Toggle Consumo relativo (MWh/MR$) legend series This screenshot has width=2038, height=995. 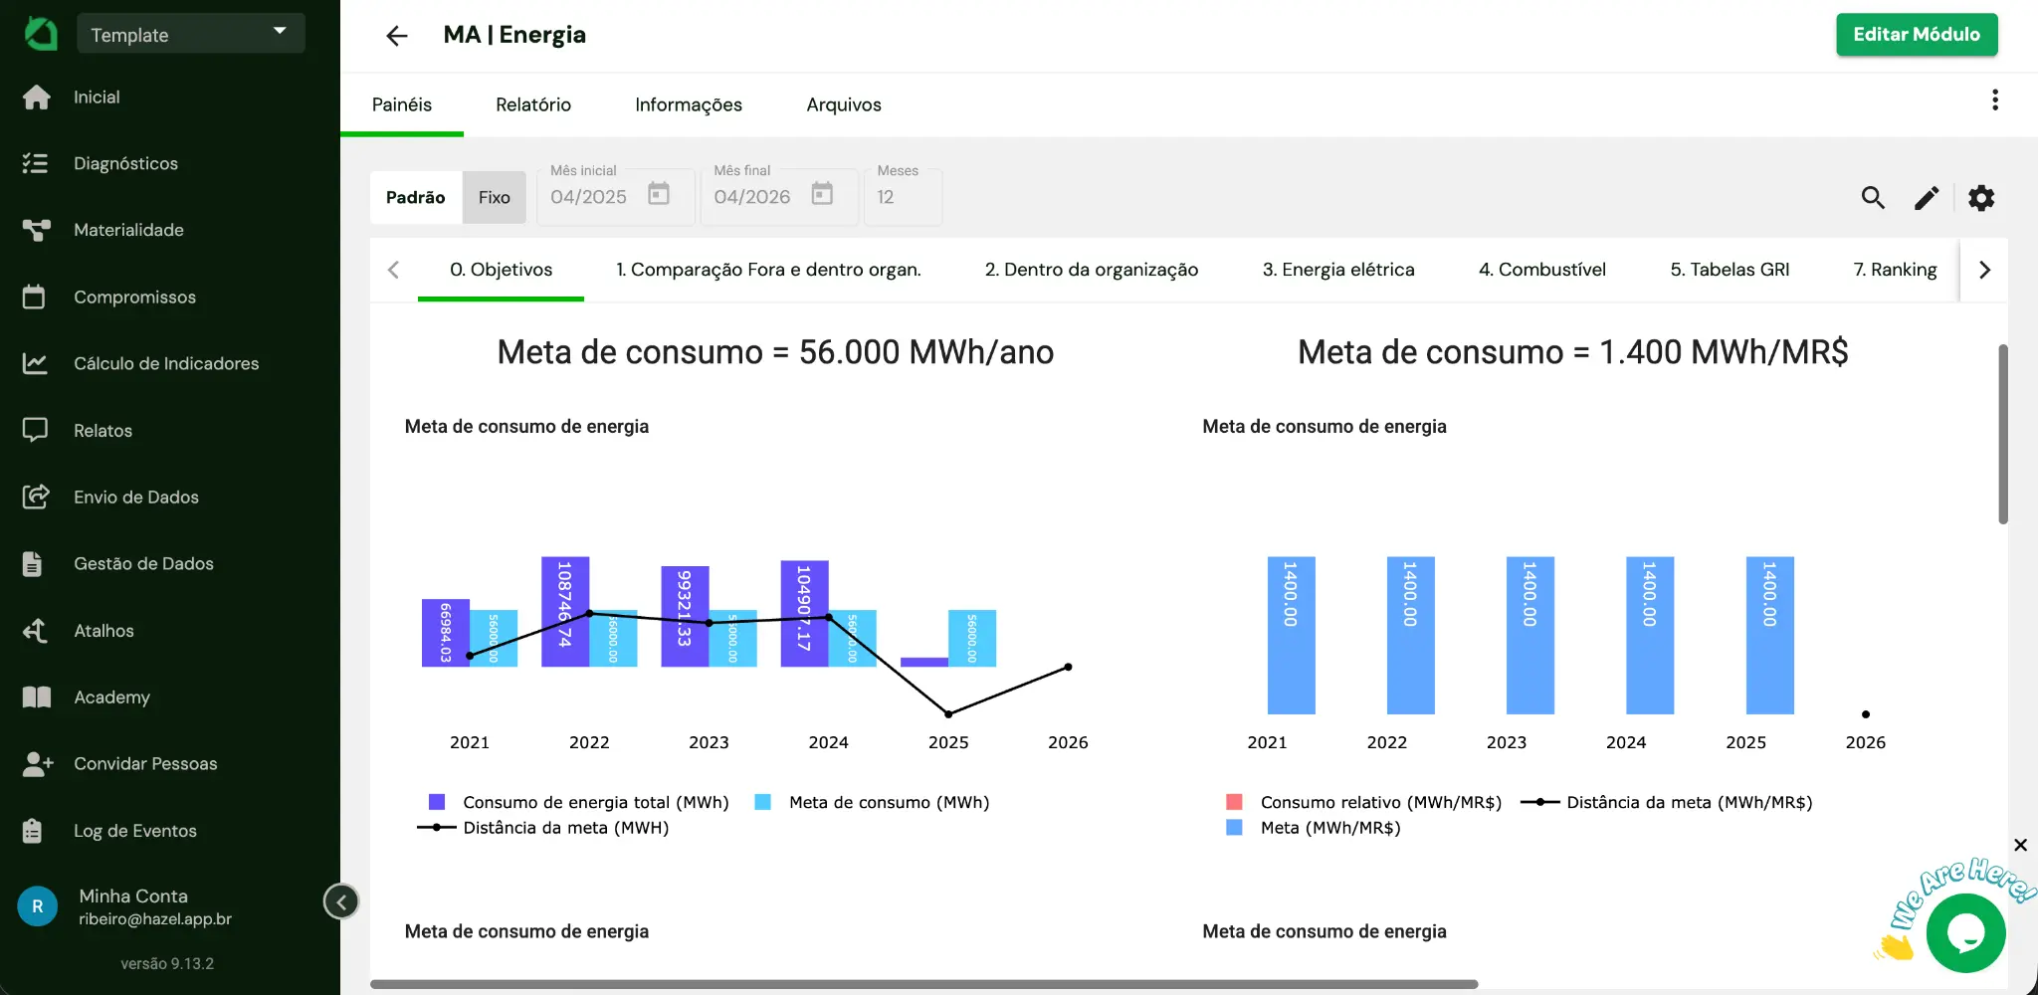(x=1364, y=802)
